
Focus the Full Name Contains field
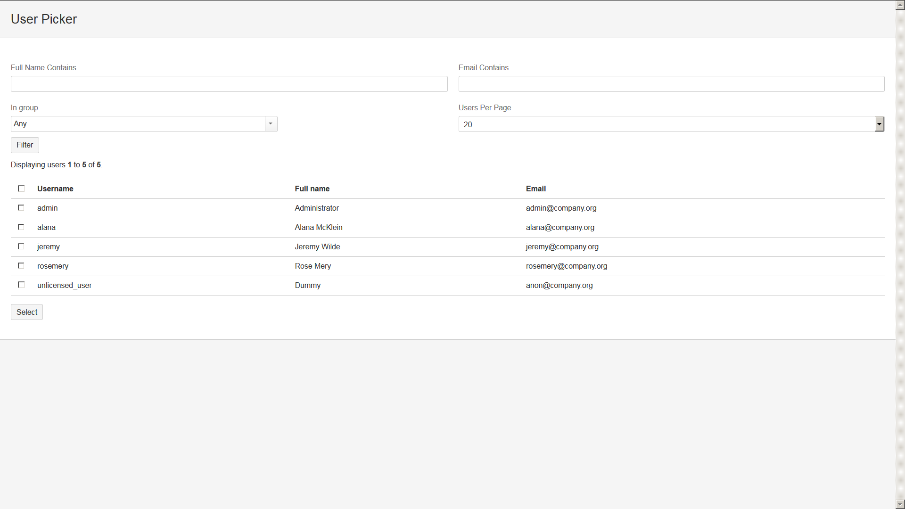229,84
